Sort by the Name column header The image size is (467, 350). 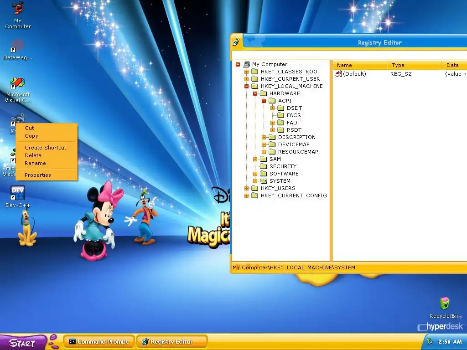[x=360, y=65]
